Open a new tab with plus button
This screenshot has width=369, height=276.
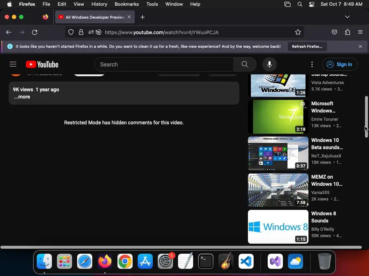pyautogui.click(x=142, y=17)
